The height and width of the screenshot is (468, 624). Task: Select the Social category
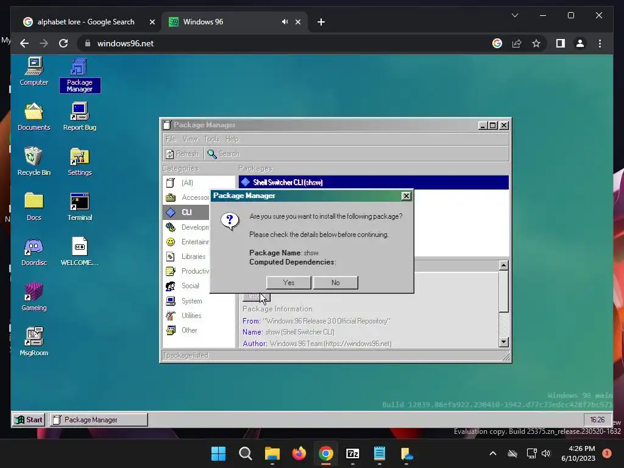186,286
